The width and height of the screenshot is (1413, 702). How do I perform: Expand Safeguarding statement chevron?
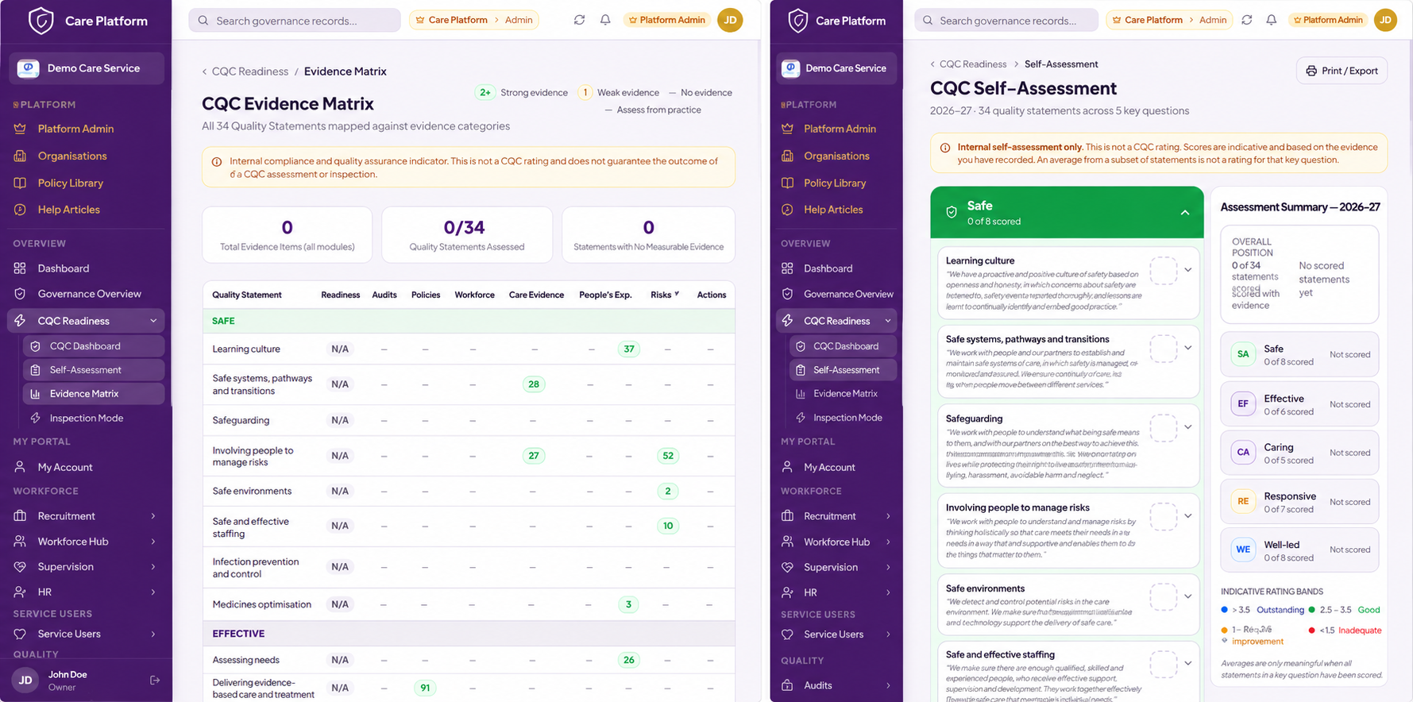1188,427
